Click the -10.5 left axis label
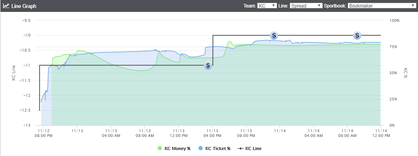Viewport: 418px width, 156px height. click(x=25, y=50)
